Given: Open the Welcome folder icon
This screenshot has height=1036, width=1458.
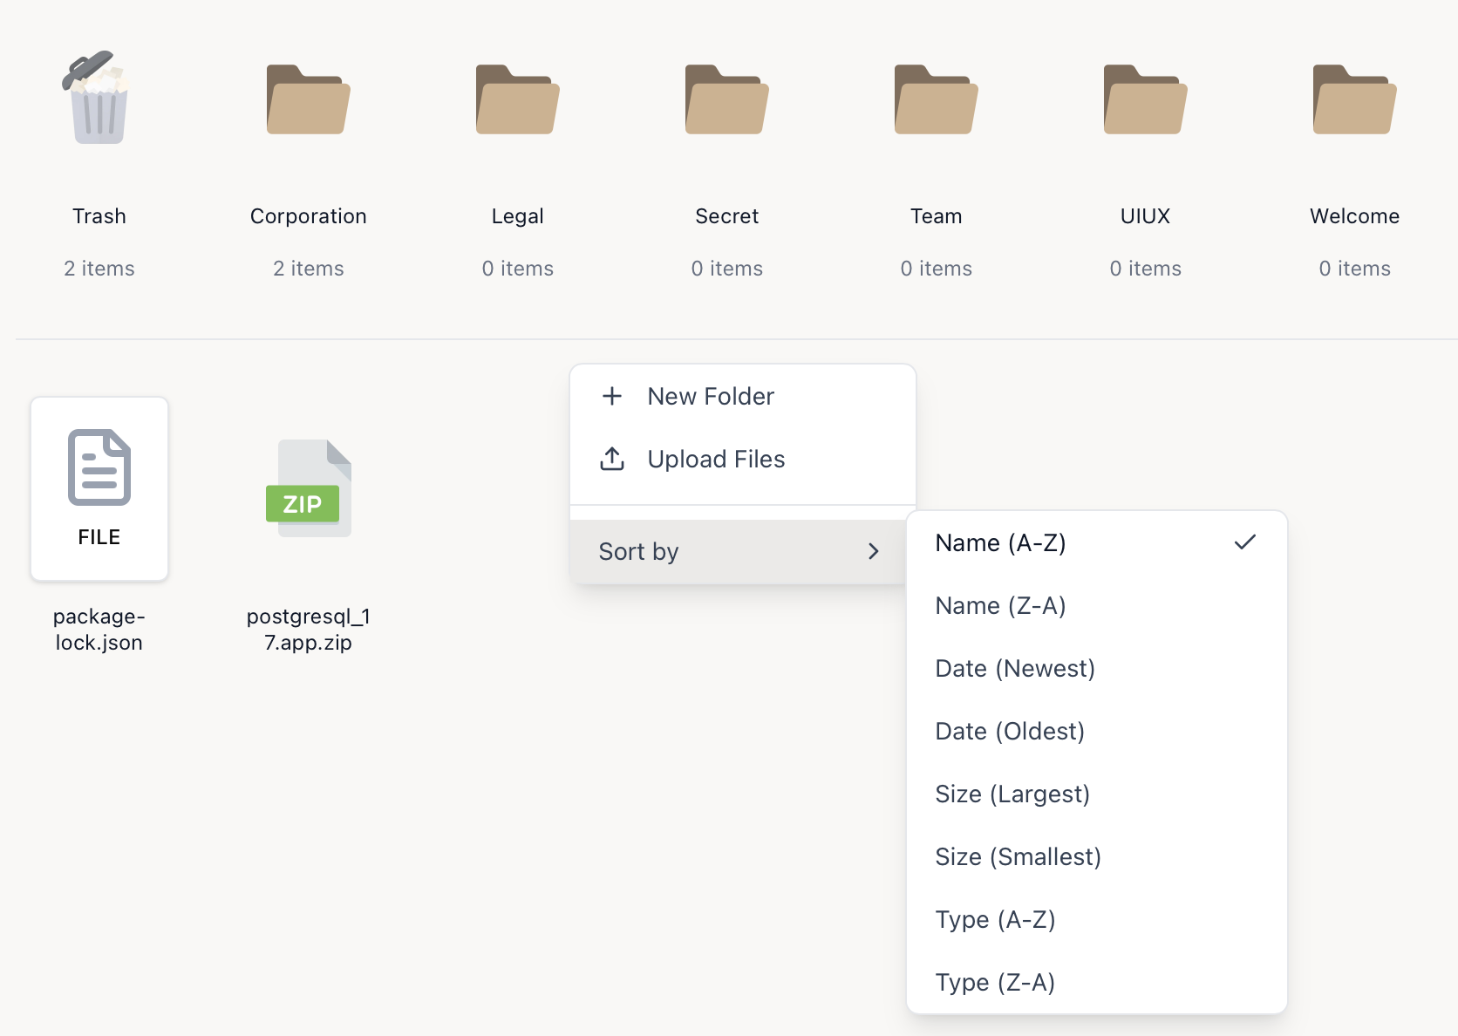Looking at the screenshot, I should (x=1354, y=100).
